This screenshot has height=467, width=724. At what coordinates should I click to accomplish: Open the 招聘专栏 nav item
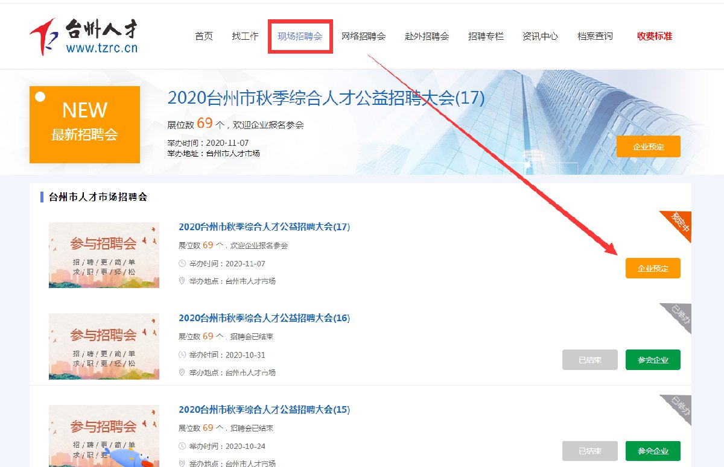point(486,36)
